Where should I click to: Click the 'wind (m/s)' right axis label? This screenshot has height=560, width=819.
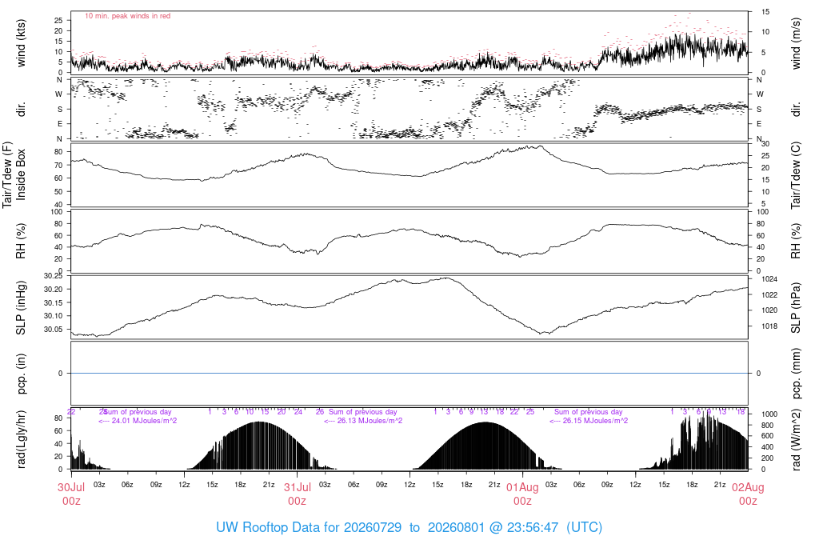click(796, 43)
